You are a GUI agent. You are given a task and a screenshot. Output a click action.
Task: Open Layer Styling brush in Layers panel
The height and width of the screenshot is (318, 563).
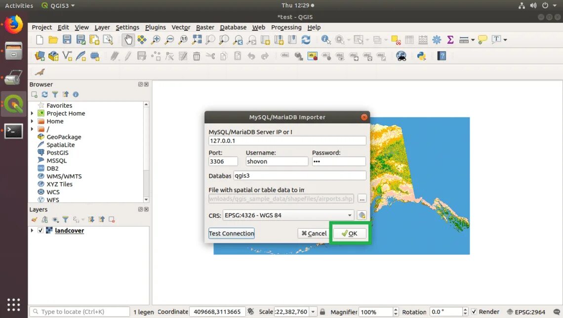pyautogui.click(x=34, y=219)
